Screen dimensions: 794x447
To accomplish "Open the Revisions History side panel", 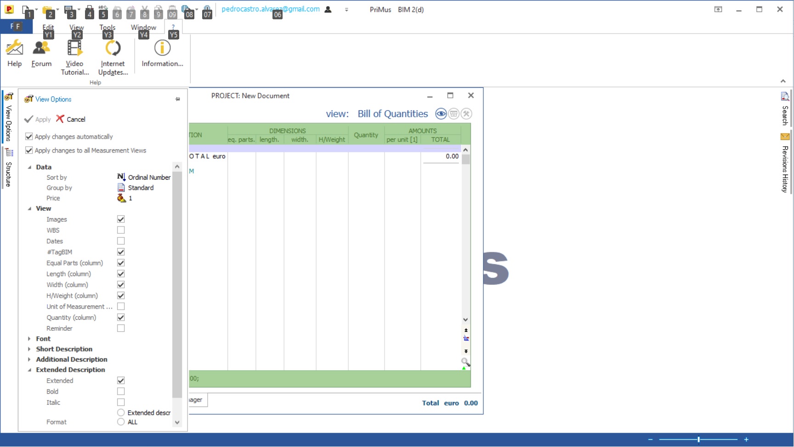I will [x=785, y=163].
